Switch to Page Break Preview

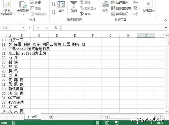point(117,123)
